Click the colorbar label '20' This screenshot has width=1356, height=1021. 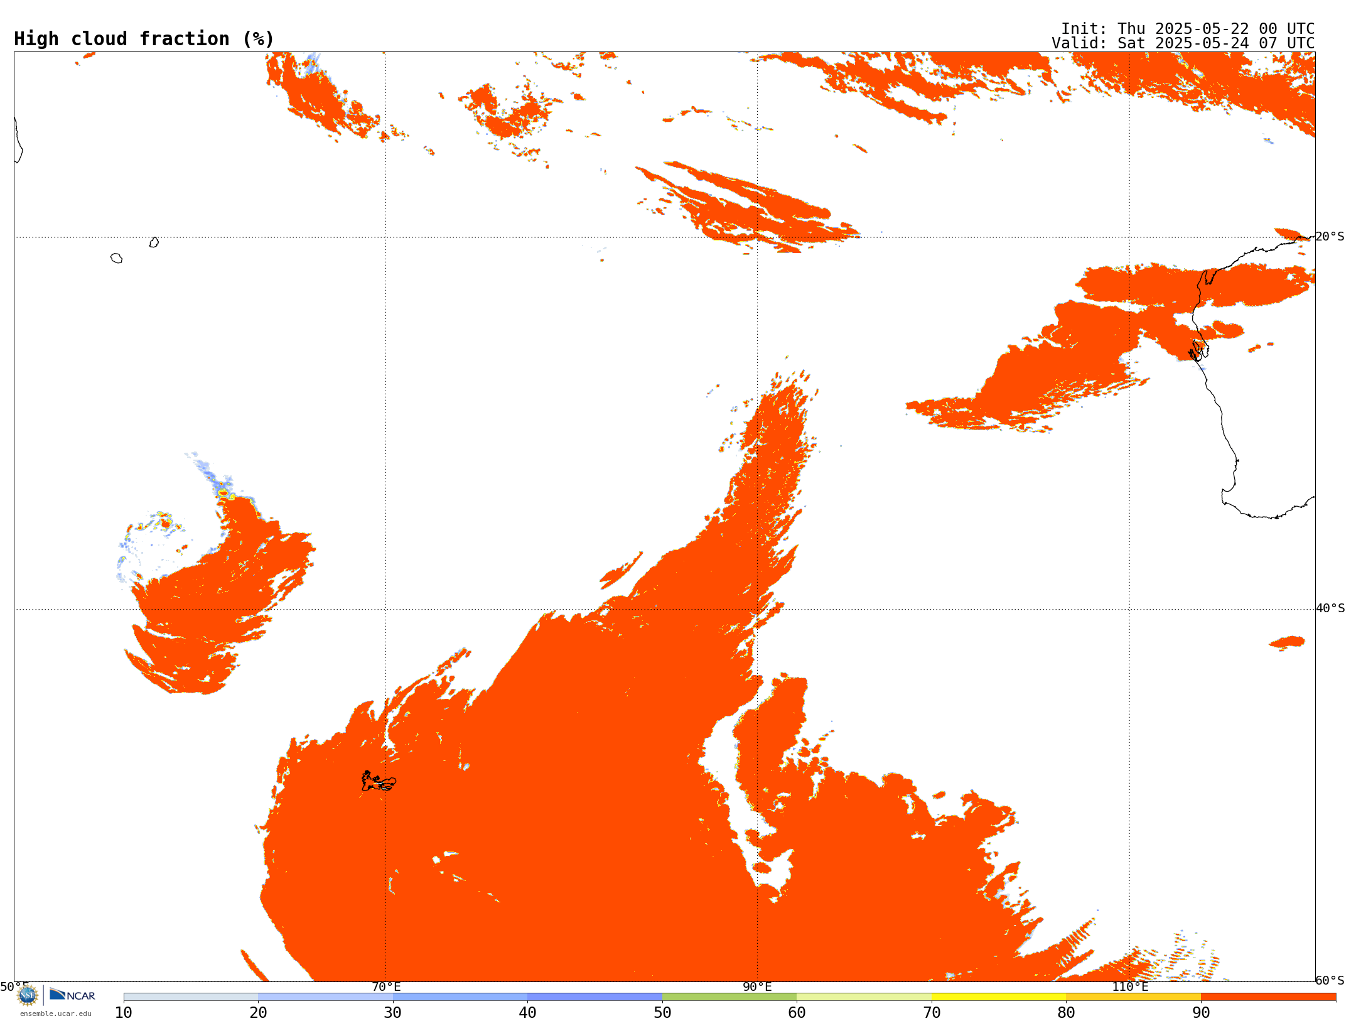tap(259, 1013)
